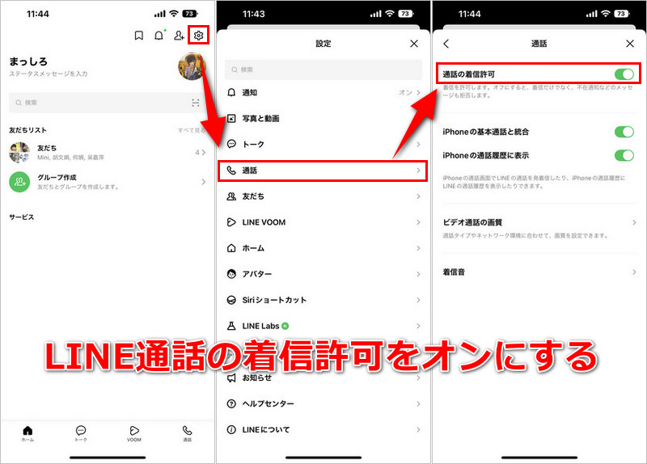Tap the chat bubble icon beside トーク in settings
Image resolution: width=647 pixels, height=464 pixels.
(231, 144)
